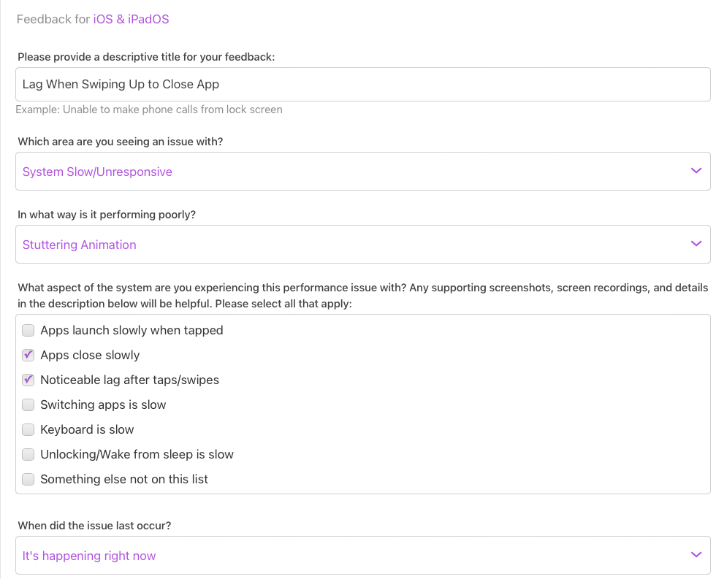Image resolution: width=716 pixels, height=579 pixels.
Task: Tick the Switching apps is slow checkbox
Action: (x=28, y=405)
